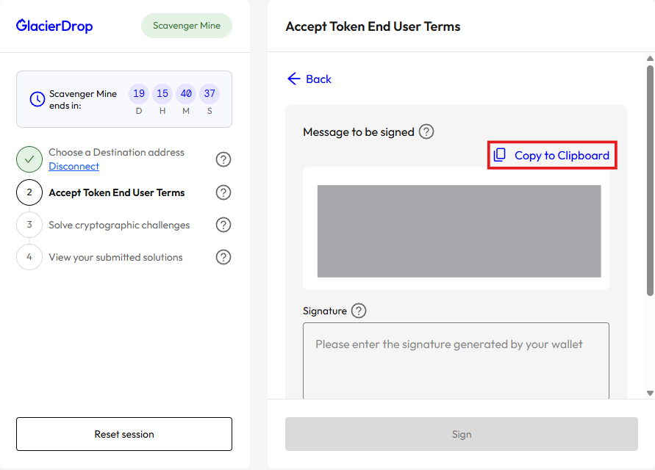
Task: Go back using the Back arrow link
Action: click(309, 79)
